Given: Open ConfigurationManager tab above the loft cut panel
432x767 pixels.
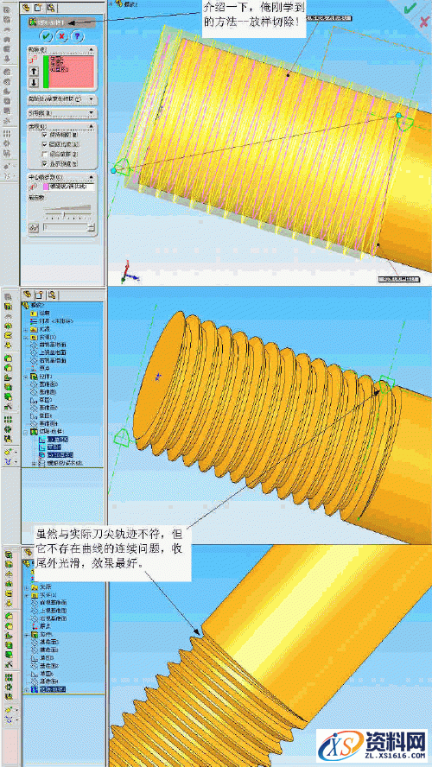Looking at the screenshot, I should [x=51, y=7].
